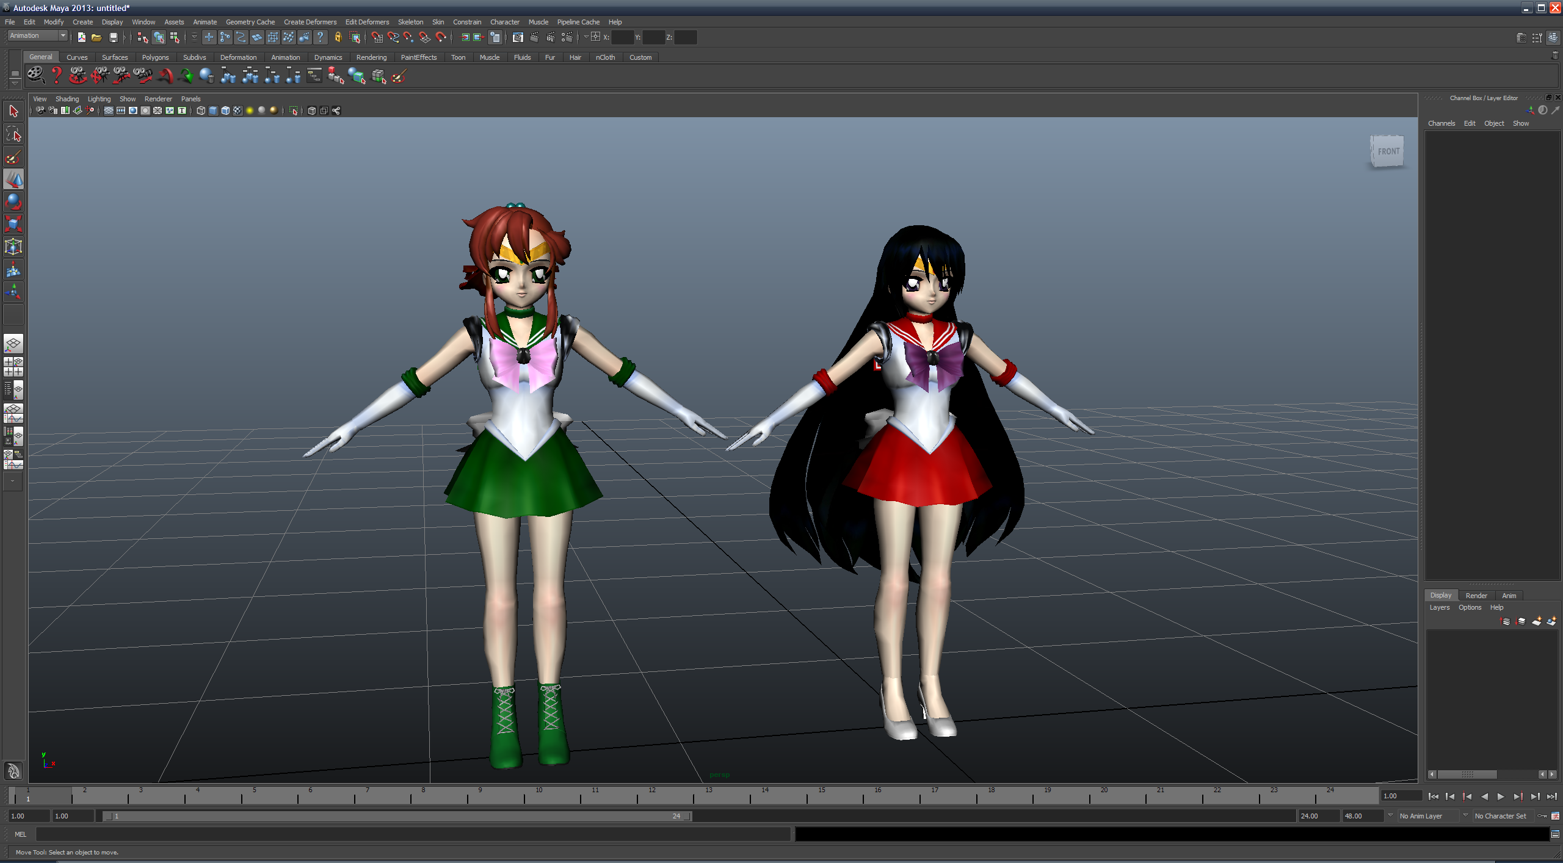The width and height of the screenshot is (1563, 863).
Task: Expand the toolbox layout arrow at bottom
Action: pyautogui.click(x=13, y=481)
